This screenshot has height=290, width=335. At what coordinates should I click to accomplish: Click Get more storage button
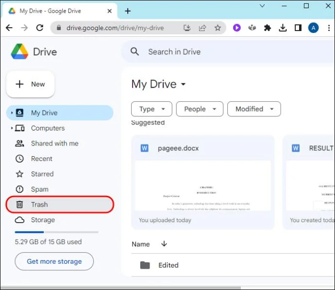pos(54,261)
